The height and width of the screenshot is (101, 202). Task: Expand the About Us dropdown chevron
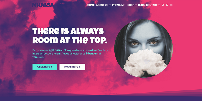[110, 5]
